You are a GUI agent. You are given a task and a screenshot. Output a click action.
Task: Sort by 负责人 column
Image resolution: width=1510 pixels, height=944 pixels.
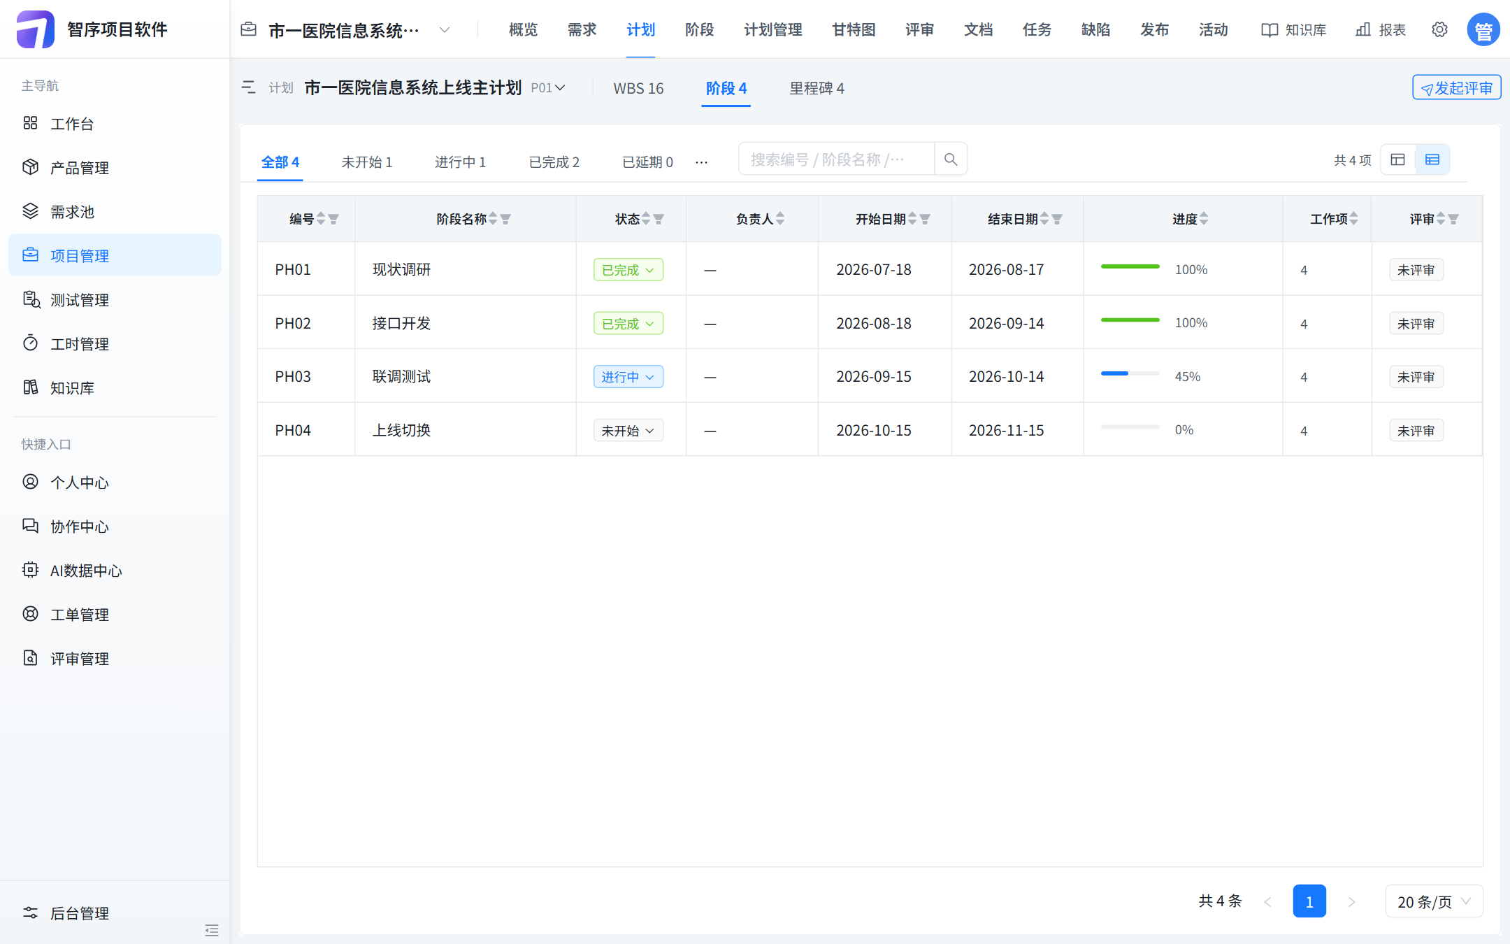[780, 219]
